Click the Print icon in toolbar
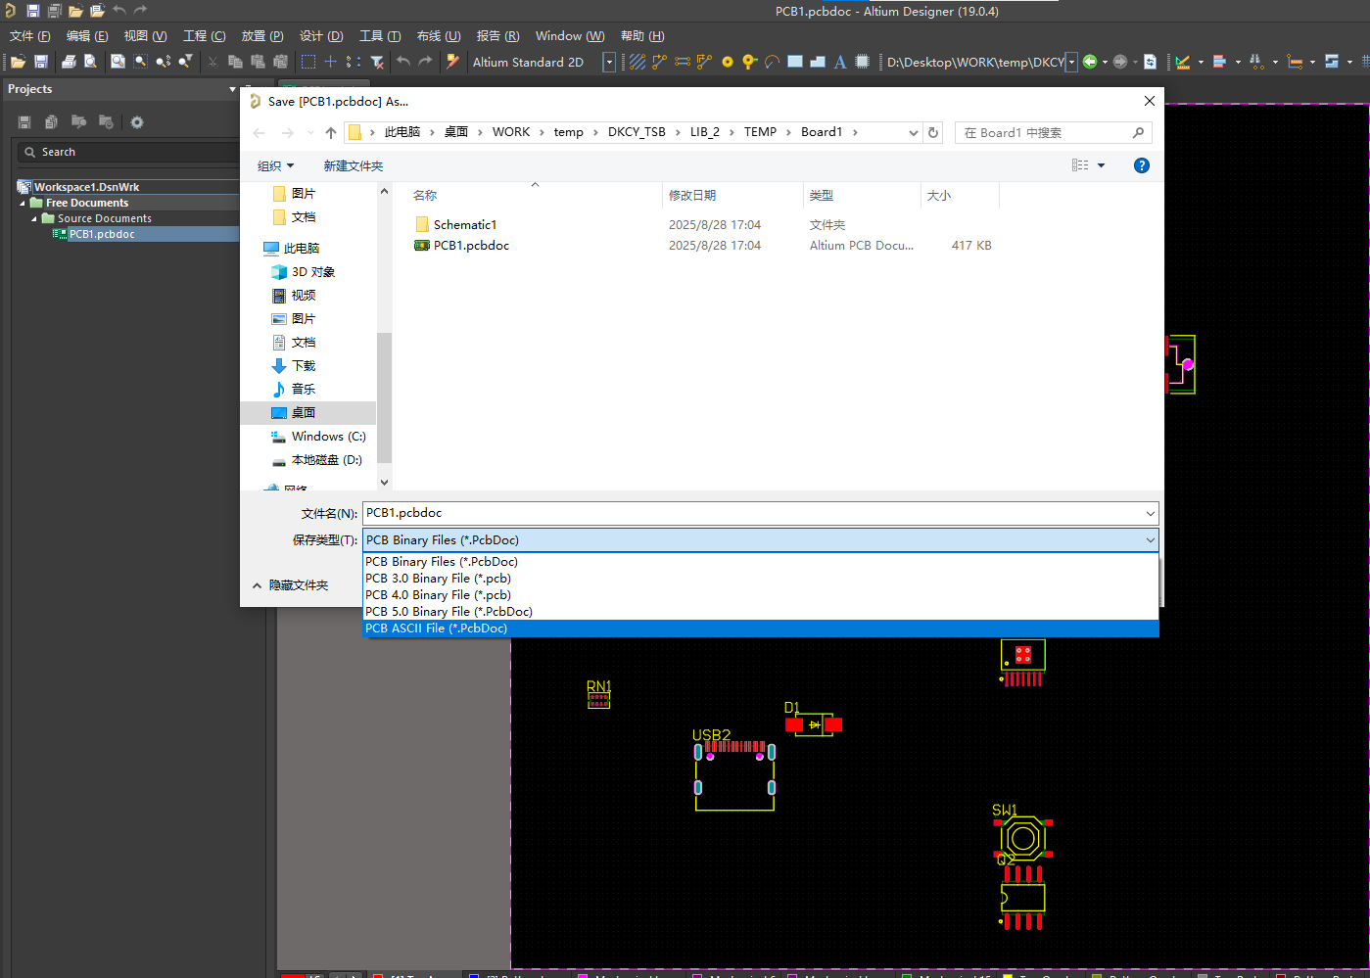The image size is (1370, 978). pos(69,62)
